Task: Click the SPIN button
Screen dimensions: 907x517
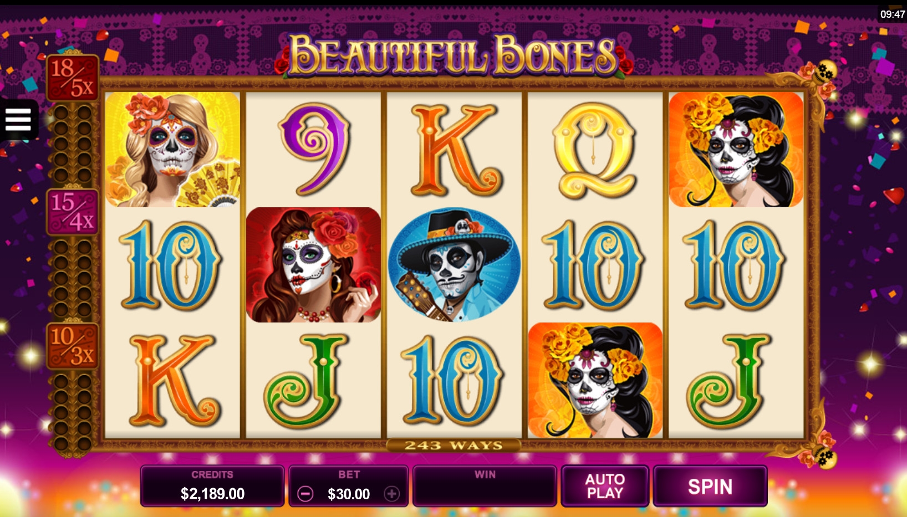Action: click(710, 487)
